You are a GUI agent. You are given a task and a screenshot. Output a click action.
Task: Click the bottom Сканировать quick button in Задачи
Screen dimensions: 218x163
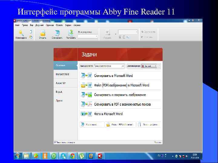(92, 124)
